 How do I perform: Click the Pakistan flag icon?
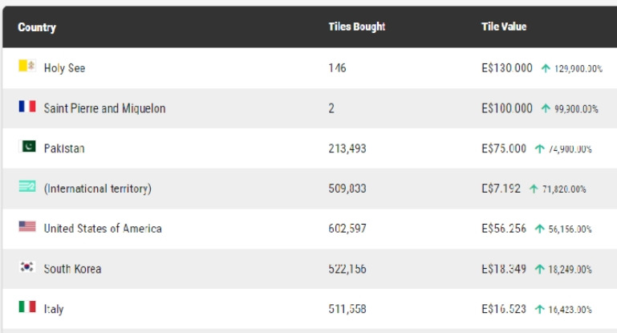click(27, 146)
